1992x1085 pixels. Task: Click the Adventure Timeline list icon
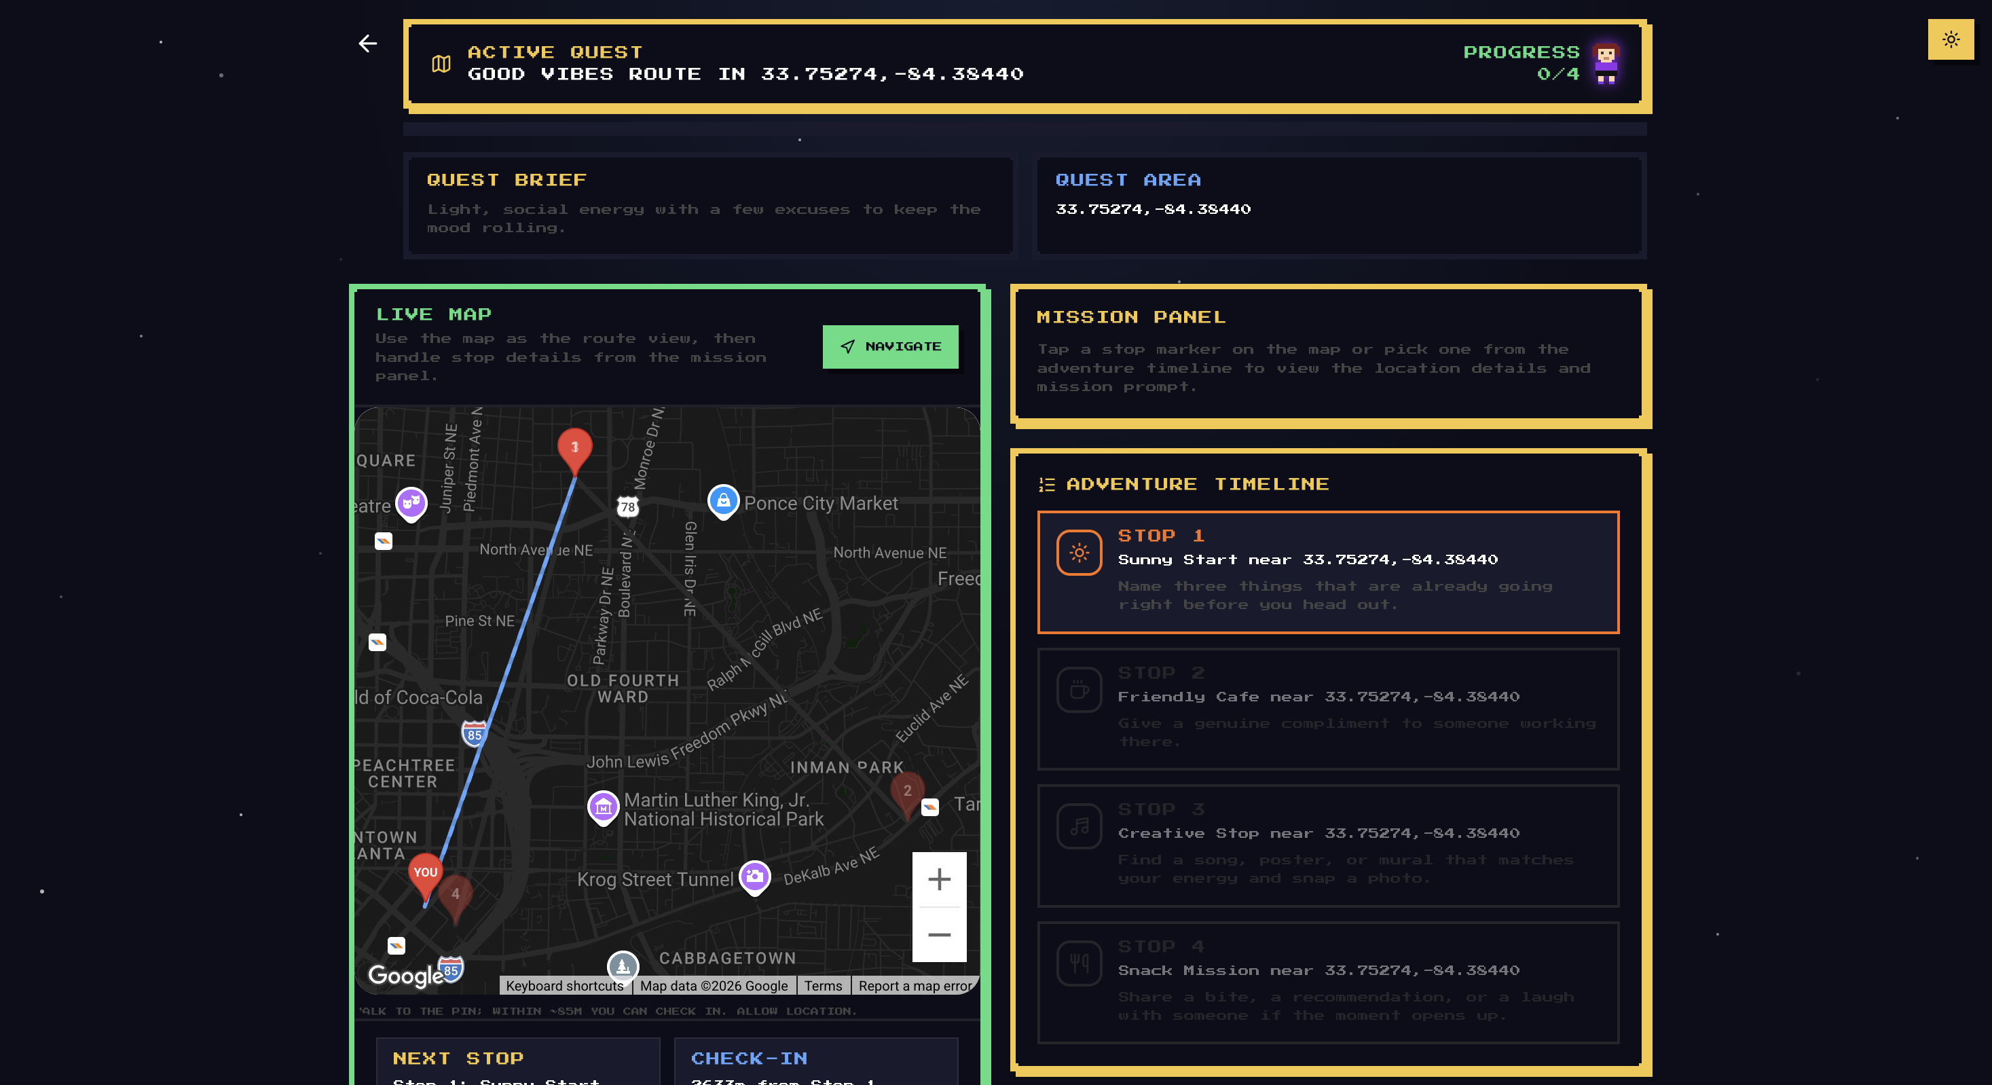point(1046,485)
